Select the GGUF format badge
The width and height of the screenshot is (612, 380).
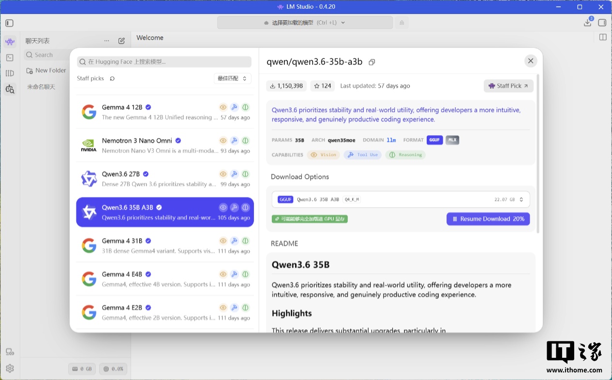[434, 140]
